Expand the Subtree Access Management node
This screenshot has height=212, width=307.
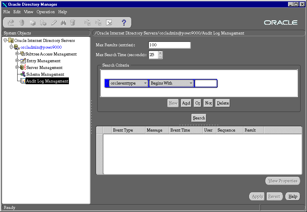[17, 54]
